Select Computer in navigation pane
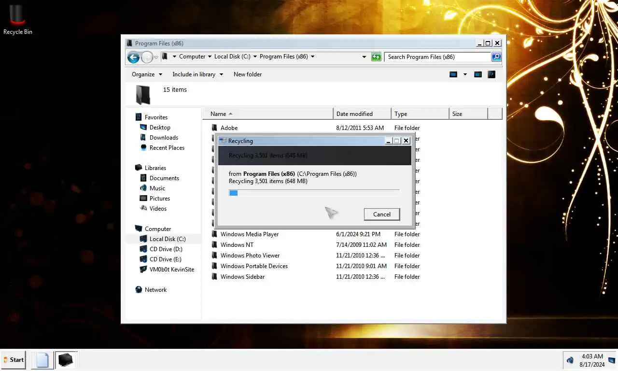Viewport: 618px width, 371px height. [x=158, y=229]
